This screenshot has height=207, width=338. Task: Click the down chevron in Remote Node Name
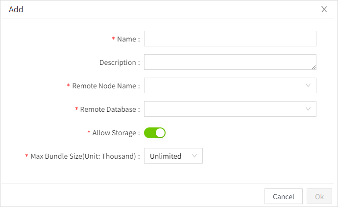(308, 85)
